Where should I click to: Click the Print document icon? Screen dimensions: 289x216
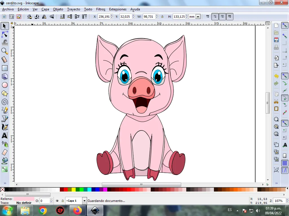(276, 47)
